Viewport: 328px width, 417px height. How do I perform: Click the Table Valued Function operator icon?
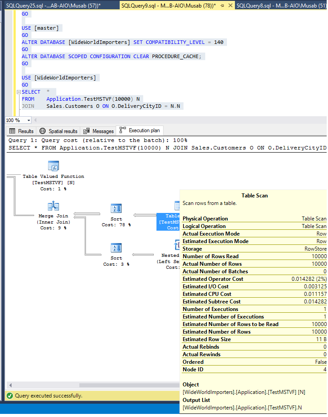point(54,167)
